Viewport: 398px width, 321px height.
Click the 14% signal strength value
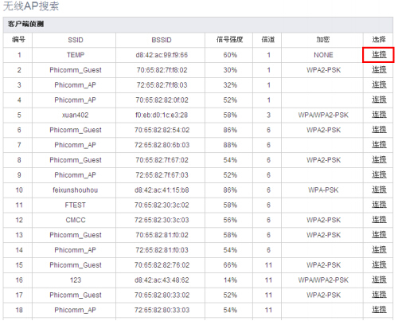pyautogui.click(x=230, y=280)
